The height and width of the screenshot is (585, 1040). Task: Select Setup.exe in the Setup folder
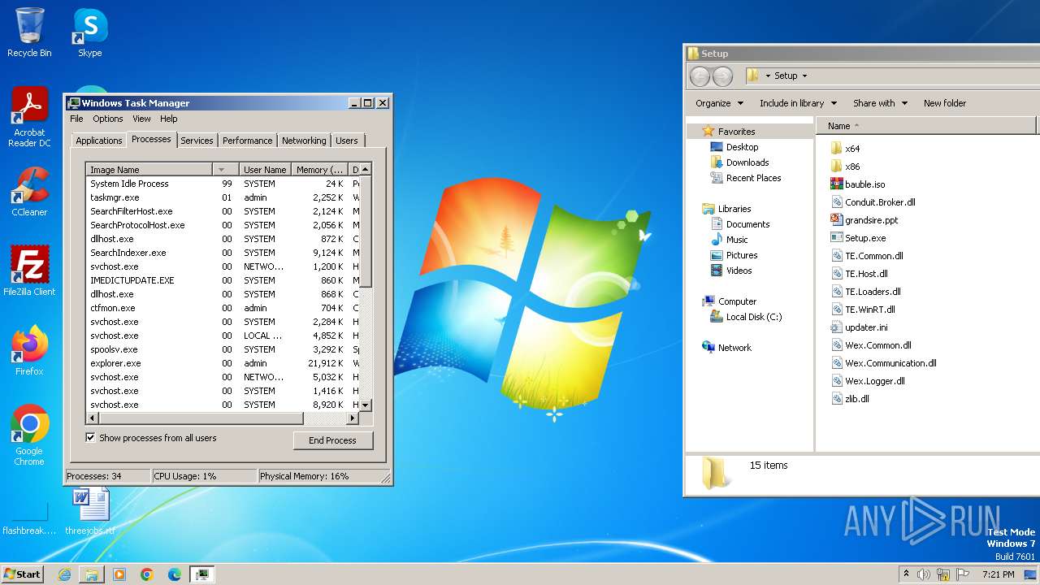(x=858, y=238)
